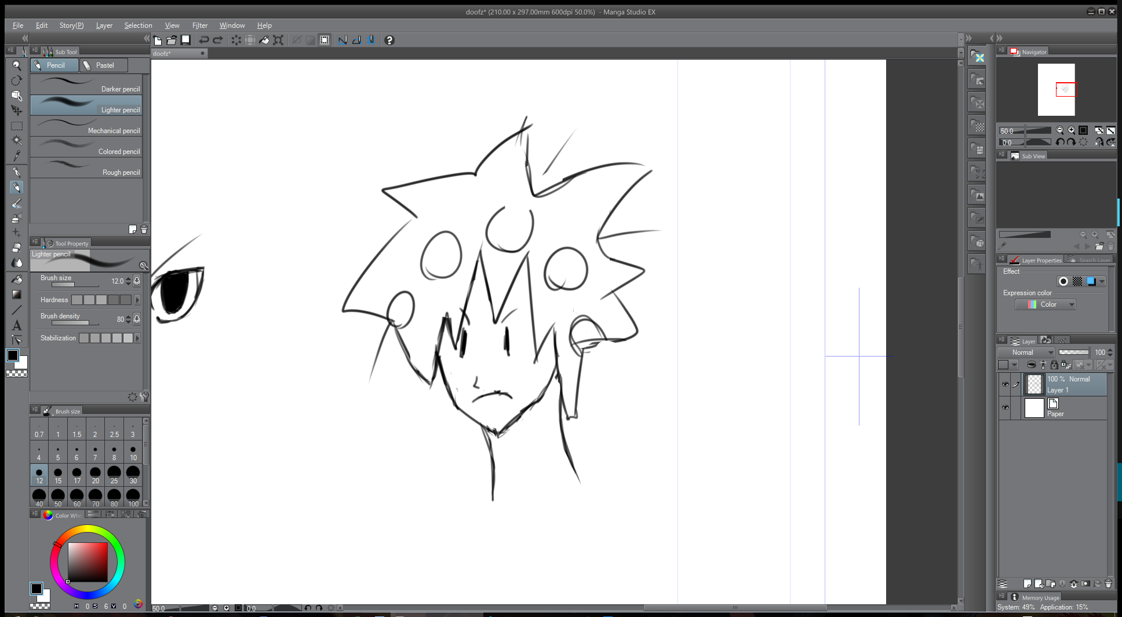The height and width of the screenshot is (617, 1122).
Task: Toggle Lock transparent pixels icon
Action: [x=1066, y=365]
